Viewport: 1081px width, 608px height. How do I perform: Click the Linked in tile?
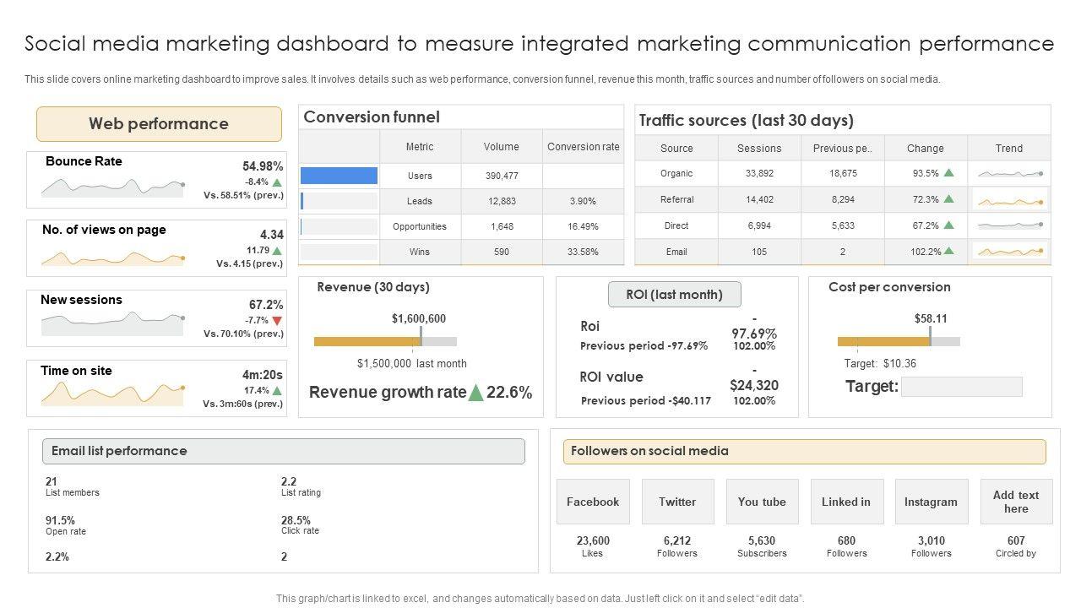point(846,502)
